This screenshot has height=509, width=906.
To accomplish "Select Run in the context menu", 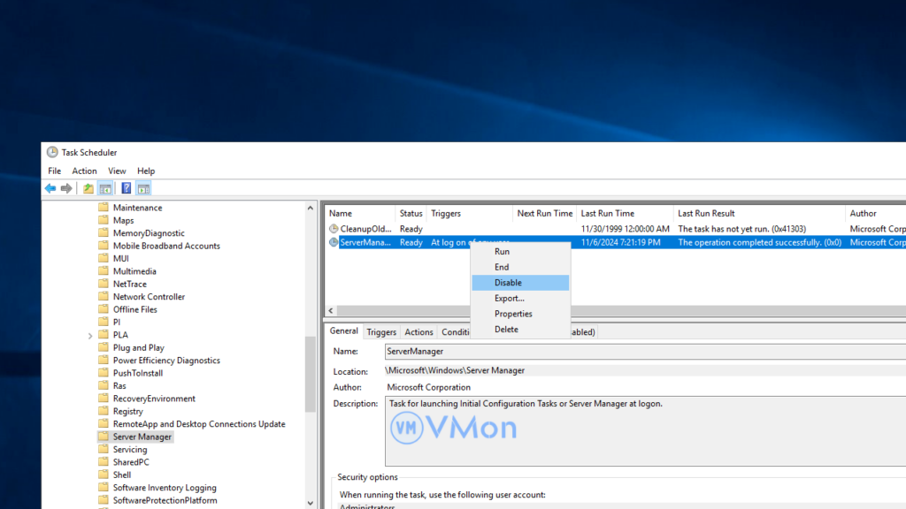I will point(502,252).
